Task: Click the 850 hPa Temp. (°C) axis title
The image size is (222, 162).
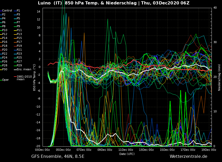Action: 34,77
